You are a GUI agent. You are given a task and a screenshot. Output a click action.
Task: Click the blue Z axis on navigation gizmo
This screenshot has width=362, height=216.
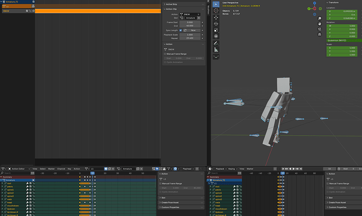tap(314, 3)
